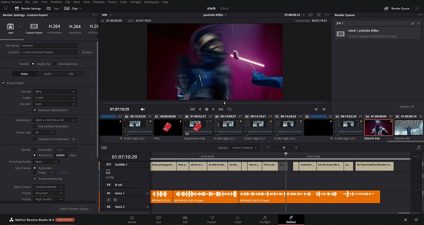
Task: Click the Browse location button
Action: pyautogui.click(x=87, y=52)
